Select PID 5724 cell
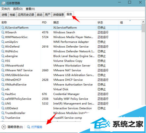The width and height of the screenshot is (146, 133). click(x=45, y=37)
